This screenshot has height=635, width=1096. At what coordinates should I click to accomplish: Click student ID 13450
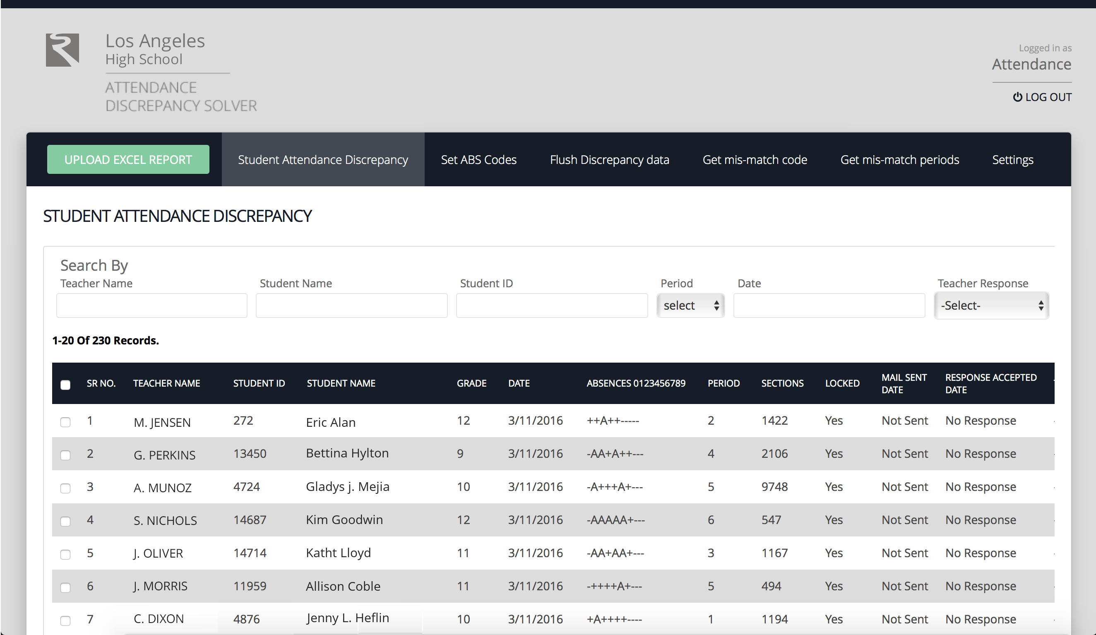point(250,454)
